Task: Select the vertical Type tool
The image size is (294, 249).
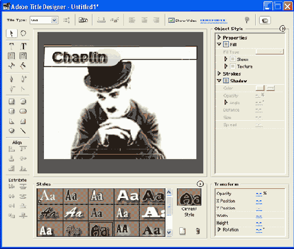Action: (23, 46)
